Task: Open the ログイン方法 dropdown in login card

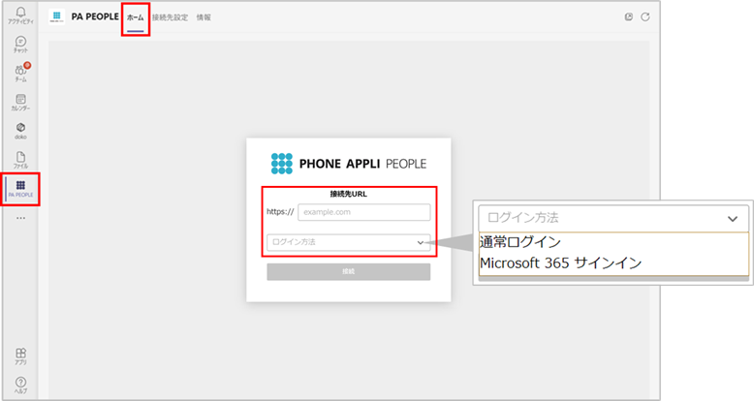Action: coord(349,242)
